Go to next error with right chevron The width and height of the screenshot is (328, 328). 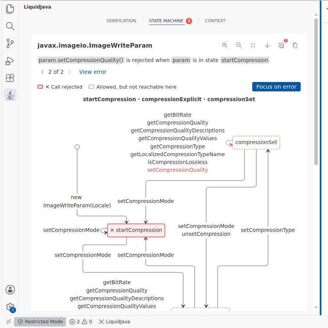click(69, 72)
